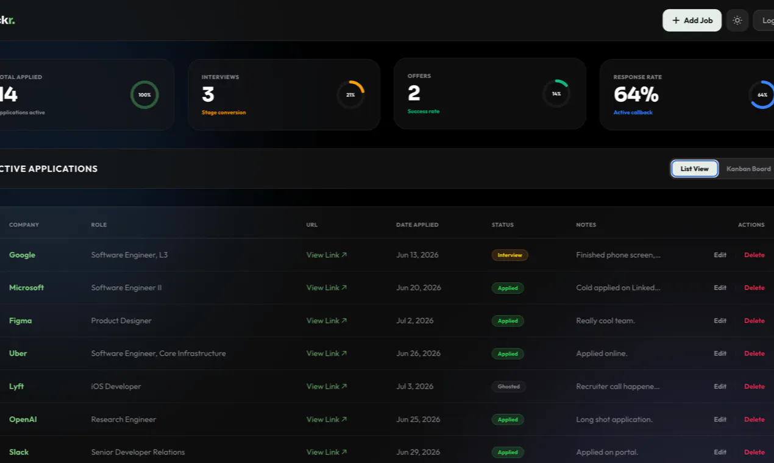The width and height of the screenshot is (774, 463).
Task: Edit the Slack application
Action: pos(720,452)
